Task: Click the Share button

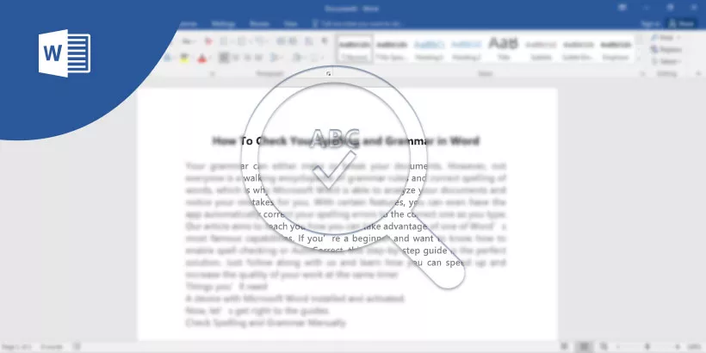Action: click(x=682, y=24)
